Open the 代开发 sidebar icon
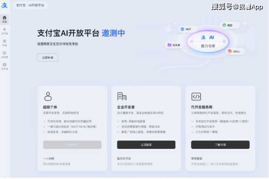This screenshot has width=269, height=179. (x=5, y=66)
